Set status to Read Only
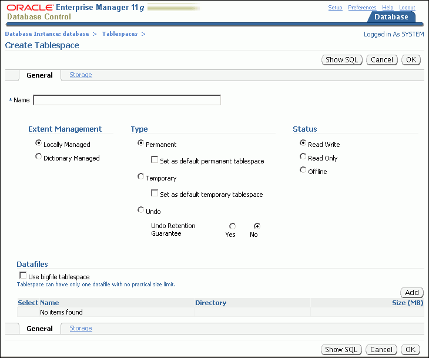The width and height of the screenshot is (429, 358). (x=303, y=157)
